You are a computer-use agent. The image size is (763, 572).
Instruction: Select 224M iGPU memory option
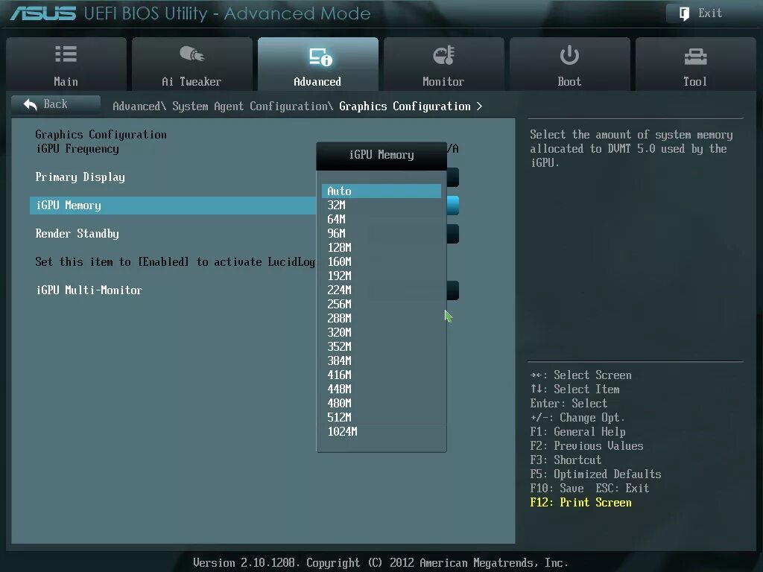pyautogui.click(x=381, y=290)
